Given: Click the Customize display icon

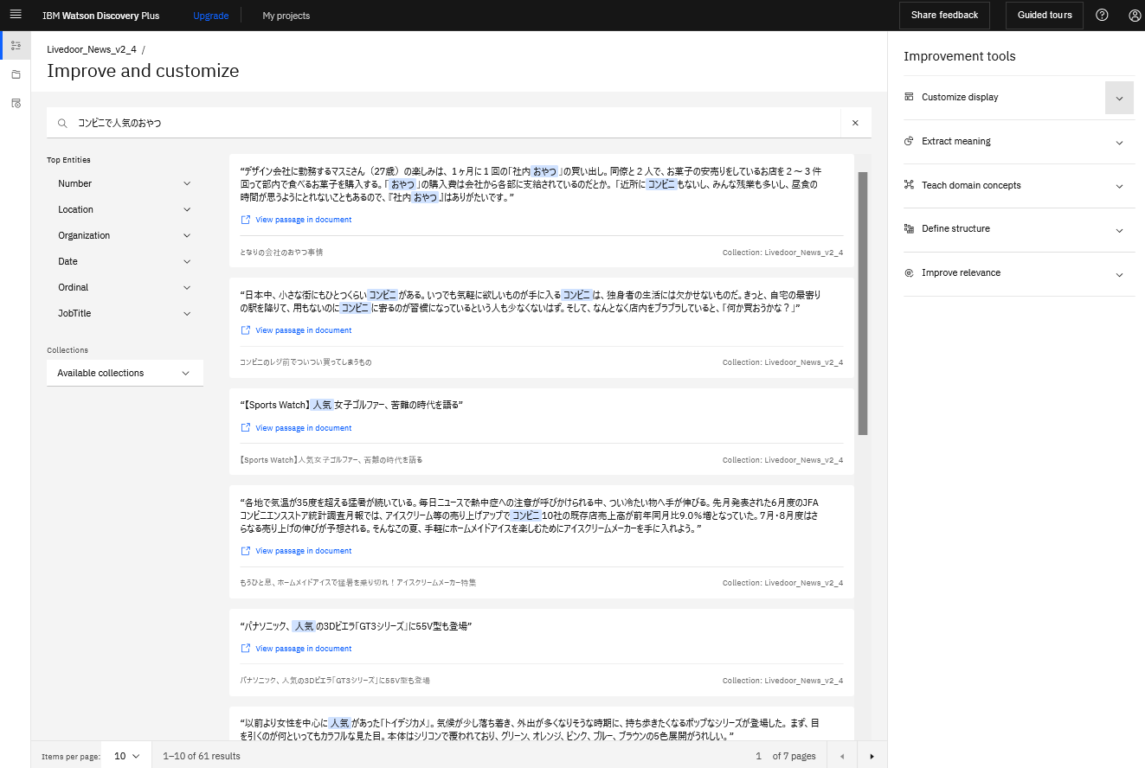Looking at the screenshot, I should pos(909,97).
